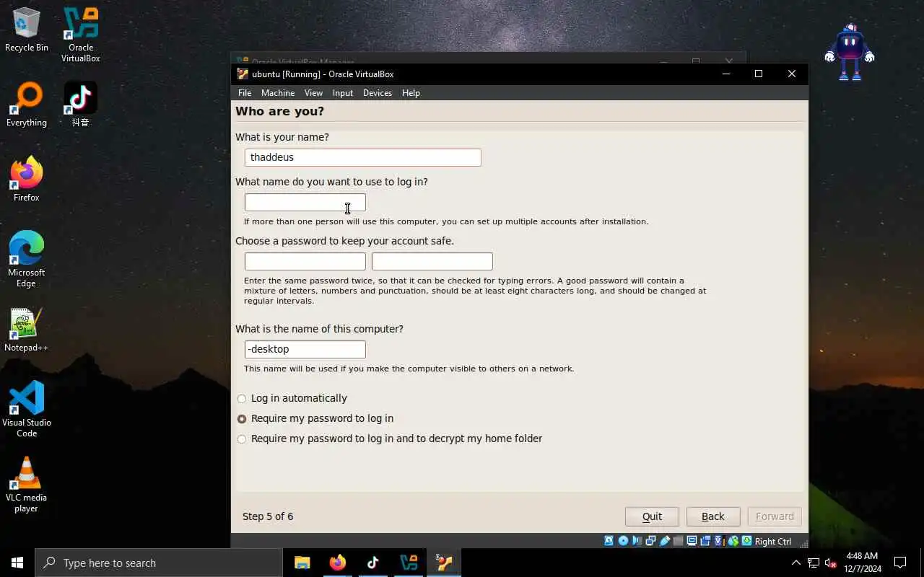Click the muted volume icon in system tray
This screenshot has height=577, width=924.
pyautogui.click(x=831, y=563)
